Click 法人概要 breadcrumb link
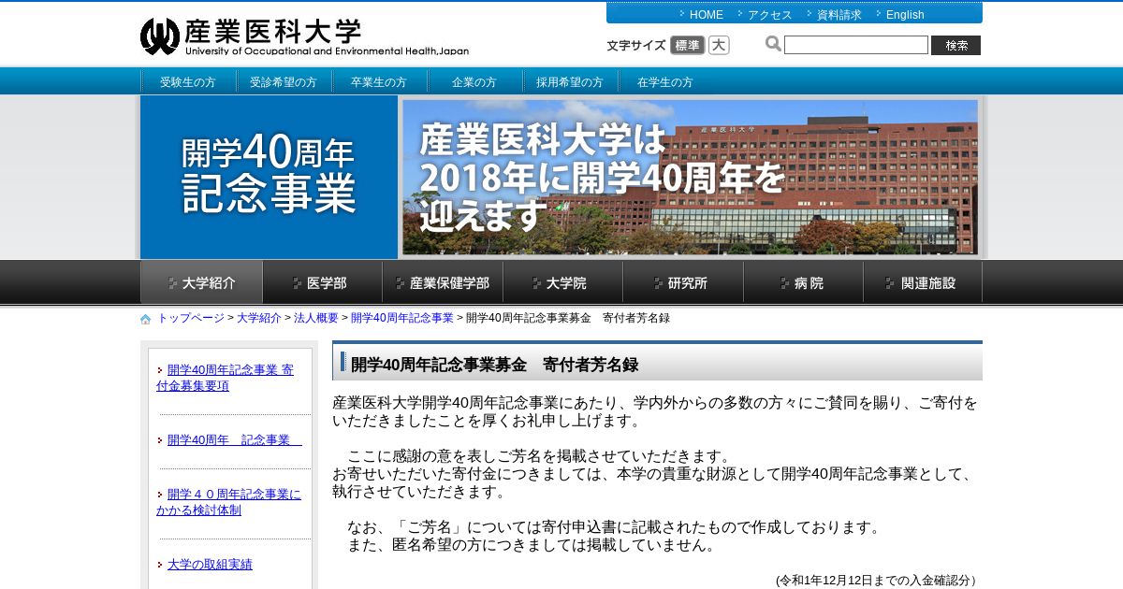 316,318
